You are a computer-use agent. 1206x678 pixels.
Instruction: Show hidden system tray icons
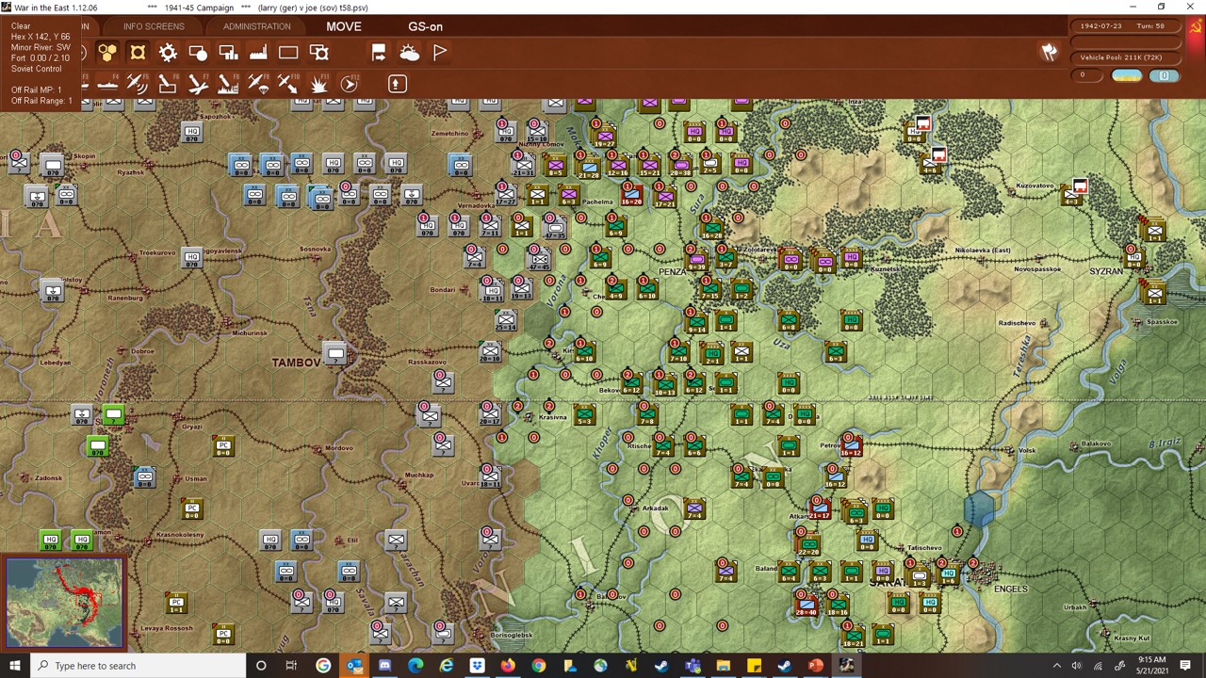point(1056,666)
